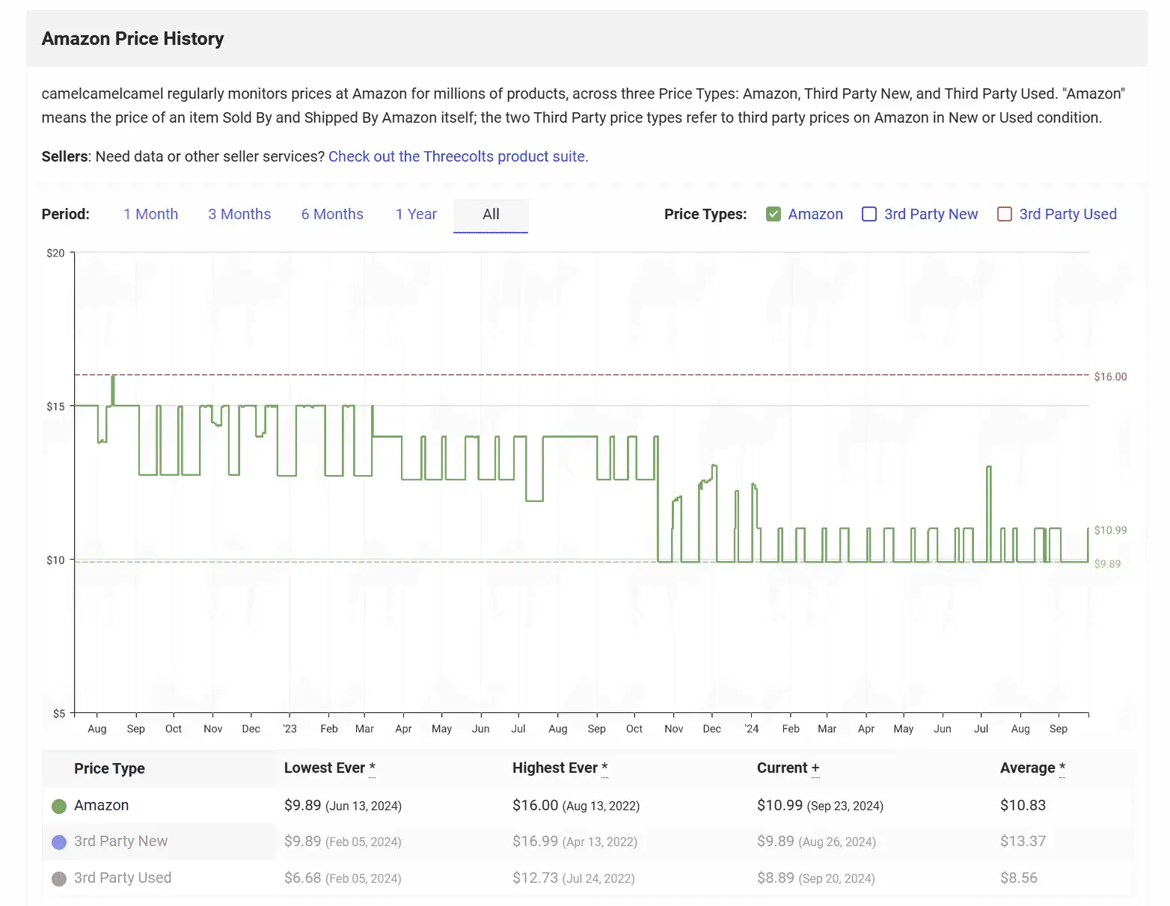Click the Highest Ever asterisk footnote
This screenshot has width=1170, height=906.
[604, 768]
